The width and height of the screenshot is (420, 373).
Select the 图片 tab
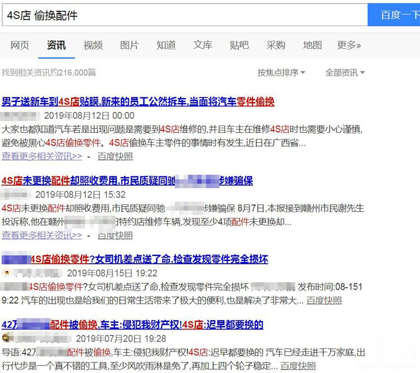click(x=129, y=45)
